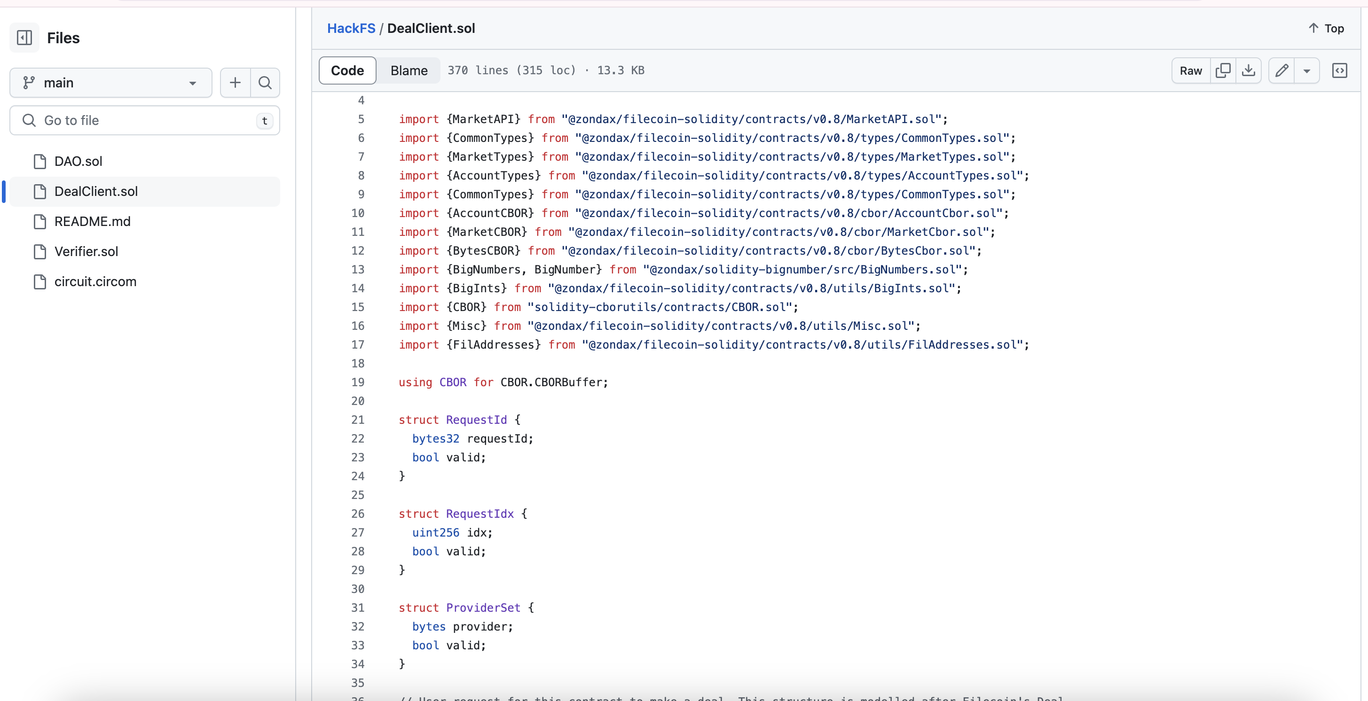Open search in repository magnifier button
1368x701 pixels.
pos(265,83)
